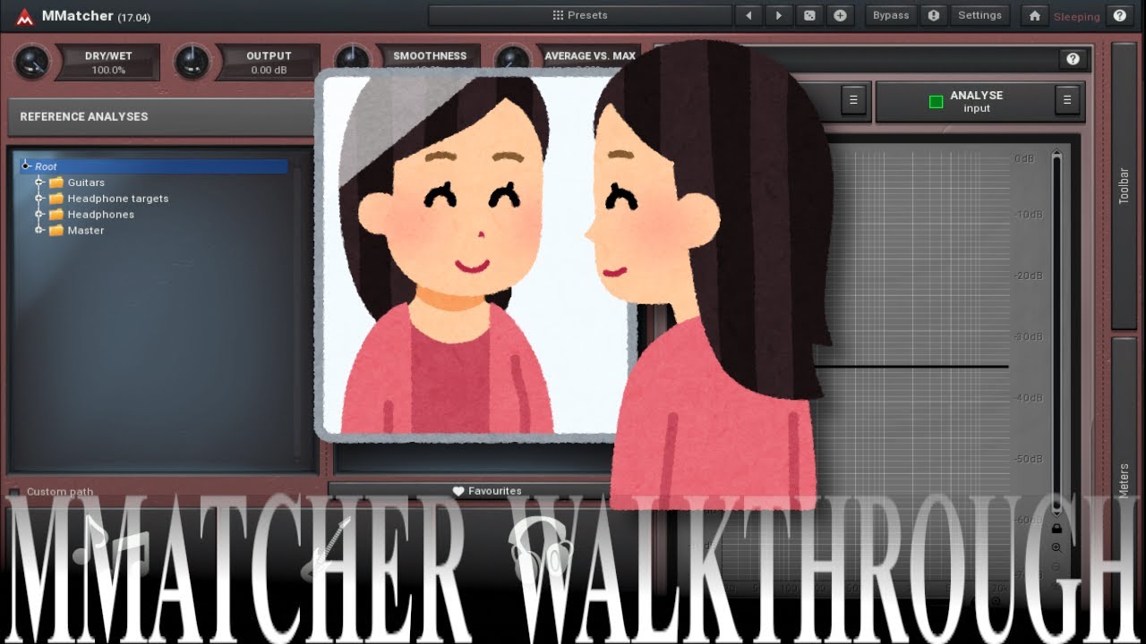Select the Headphones folder icon
Image resolution: width=1146 pixels, height=644 pixels.
[x=56, y=215]
